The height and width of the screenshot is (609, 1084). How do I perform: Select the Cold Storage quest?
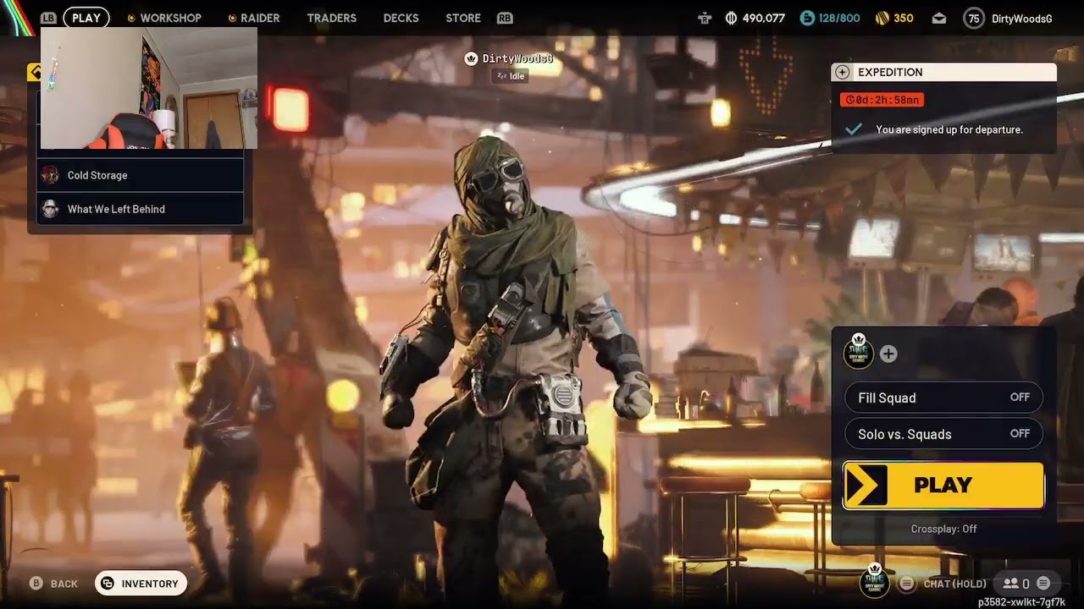(x=141, y=175)
